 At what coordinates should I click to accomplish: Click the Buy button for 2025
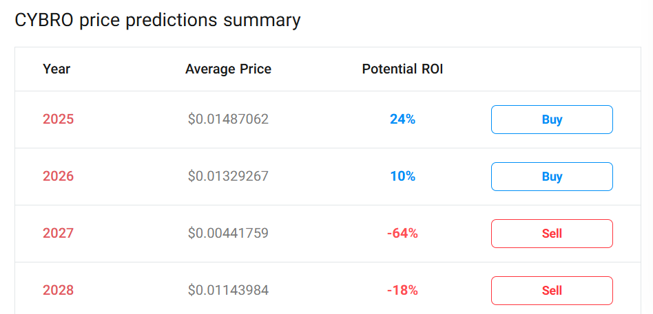552,120
